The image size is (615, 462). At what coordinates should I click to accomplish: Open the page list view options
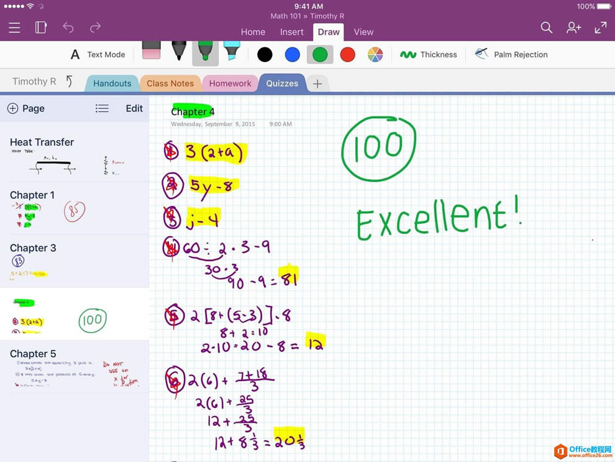click(x=102, y=108)
